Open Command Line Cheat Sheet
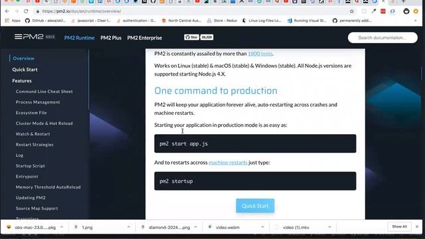Screen dimensions: 425x239 pos(44,92)
